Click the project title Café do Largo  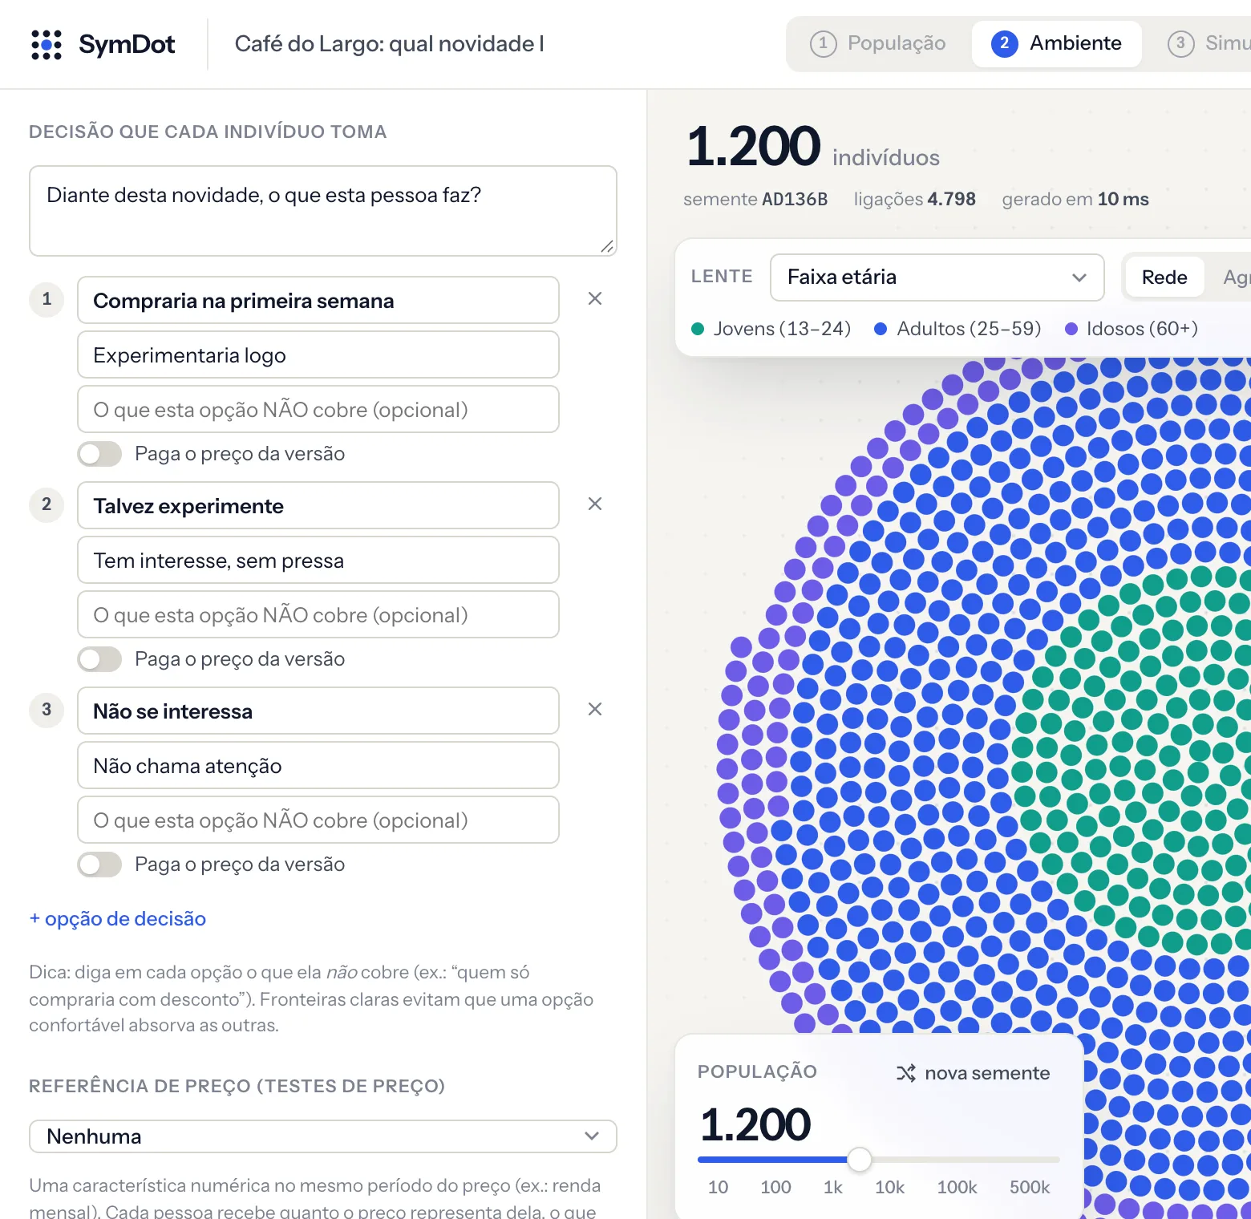(x=389, y=43)
